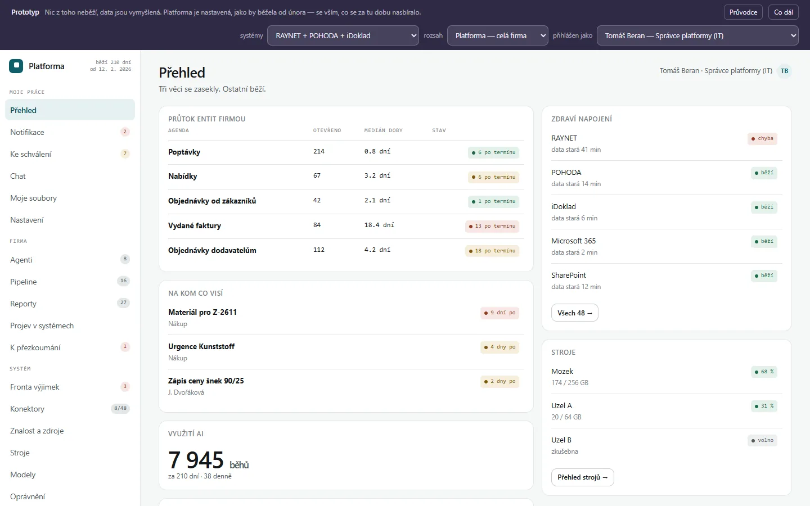Click Urgence Kunststoff item
This screenshot has width=810, height=506.
pos(346,352)
